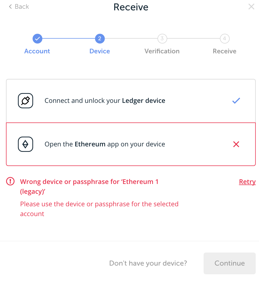Viewport: 259px width, 283px height.
Task: Click the red X on the Ethereum step
Action: [236, 144]
